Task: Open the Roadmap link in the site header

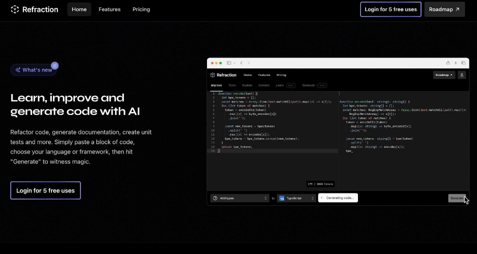Action: click(x=444, y=9)
